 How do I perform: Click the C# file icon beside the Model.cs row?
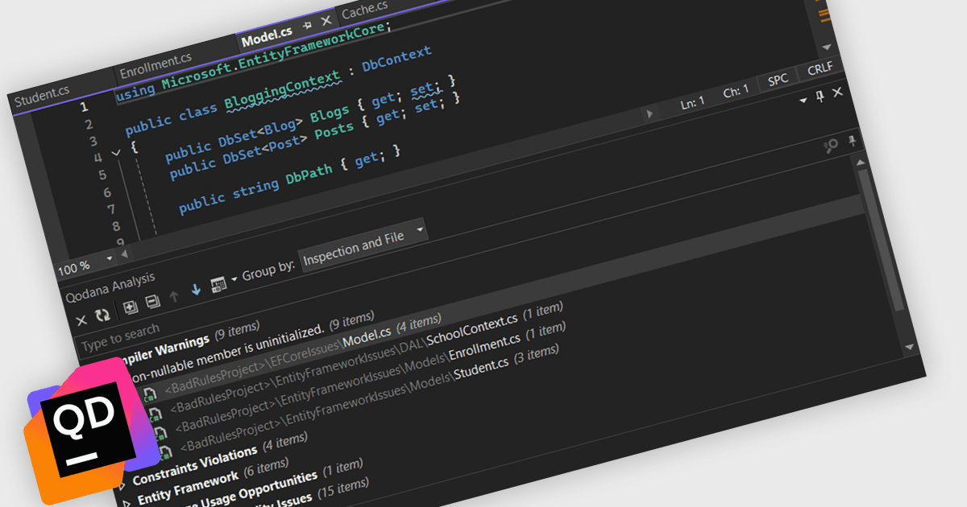tap(150, 395)
